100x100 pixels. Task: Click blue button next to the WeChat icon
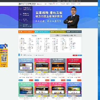[5, 55]
